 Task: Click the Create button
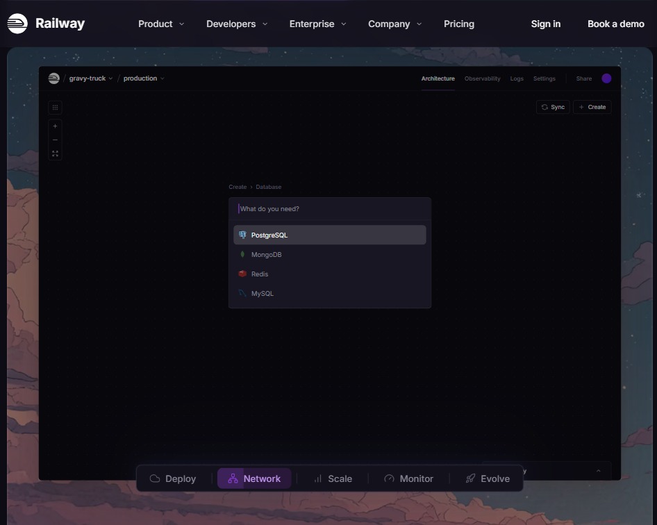tap(592, 106)
